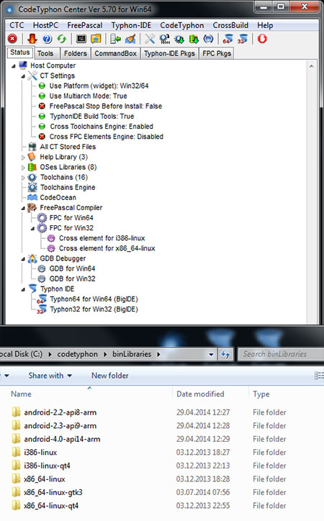Click red status dot for FreePascal Stop Before Install
This screenshot has height=521, width=324.
pyautogui.click(x=42, y=106)
